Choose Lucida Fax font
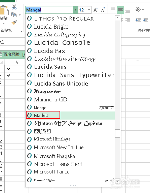This screenshot has height=193, width=150. click(x=70, y=51)
